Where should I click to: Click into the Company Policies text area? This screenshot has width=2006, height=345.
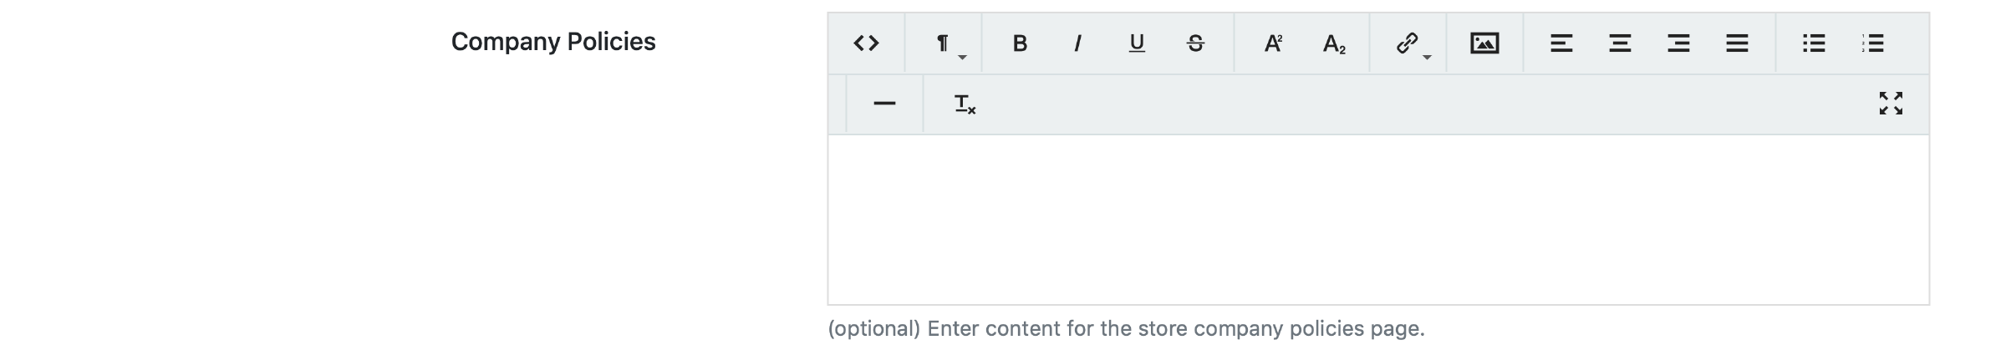(1377, 219)
